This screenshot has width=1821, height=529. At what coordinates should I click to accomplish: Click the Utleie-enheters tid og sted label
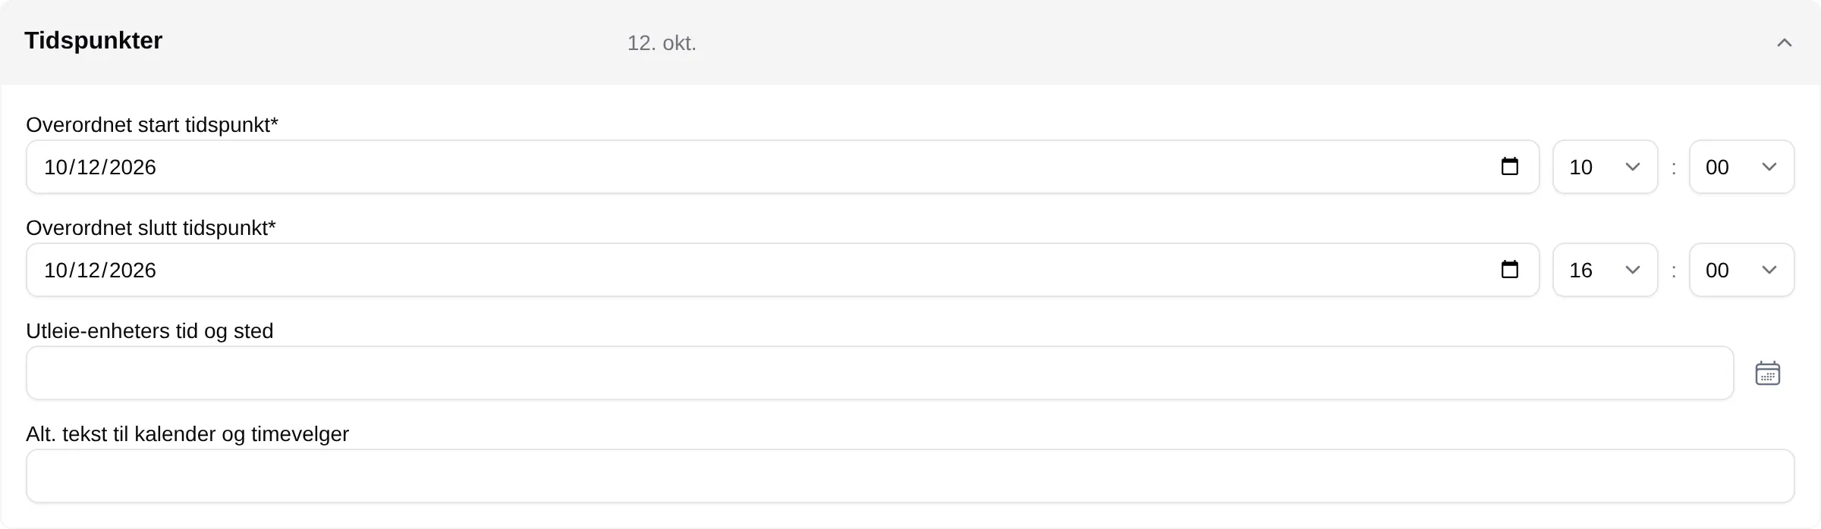149,331
